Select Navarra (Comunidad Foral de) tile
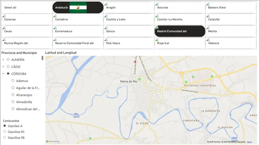 click(78, 43)
